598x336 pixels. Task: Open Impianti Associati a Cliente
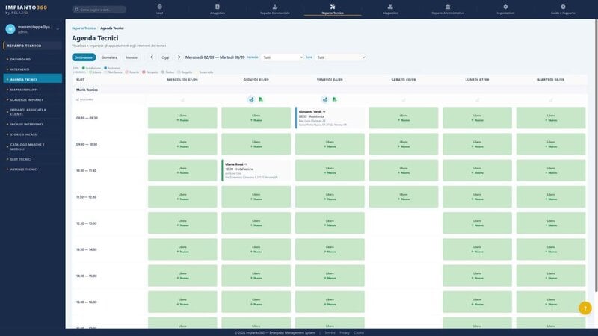pyautogui.click(x=32, y=112)
